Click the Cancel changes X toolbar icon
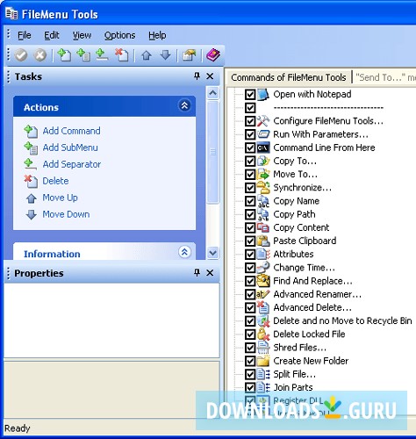The image size is (416, 439). coord(40,55)
